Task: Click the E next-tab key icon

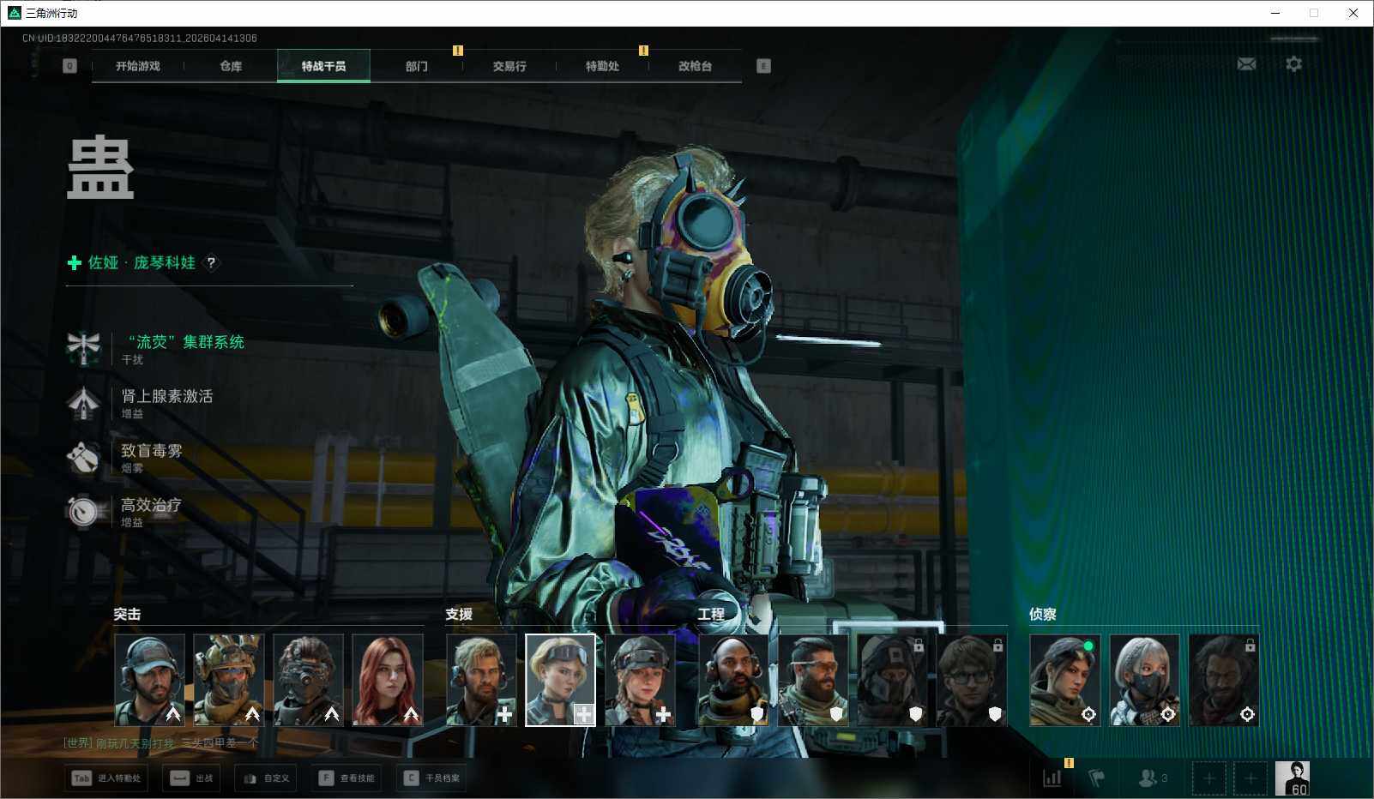Action: (763, 66)
